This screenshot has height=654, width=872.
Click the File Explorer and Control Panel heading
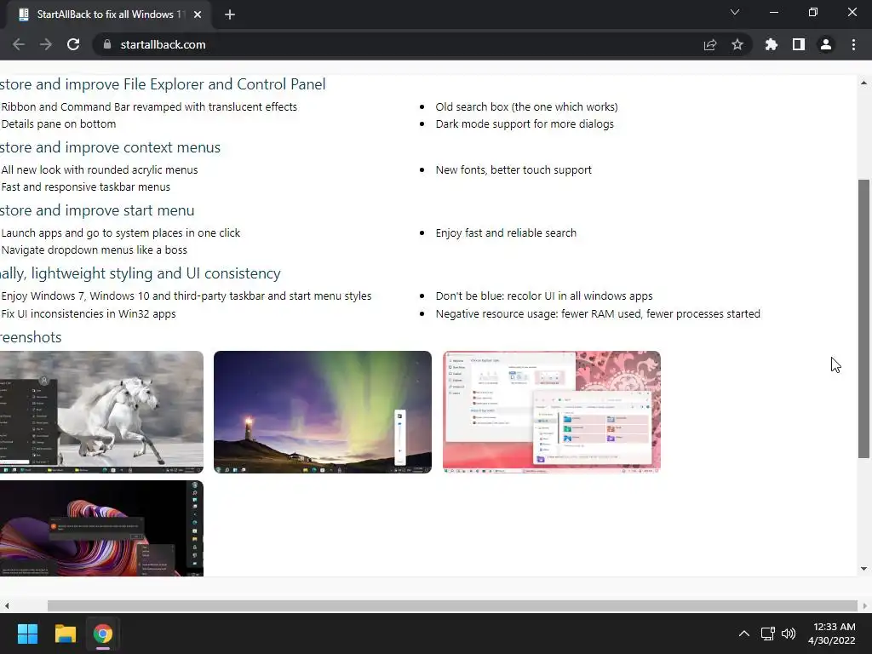[x=163, y=84]
